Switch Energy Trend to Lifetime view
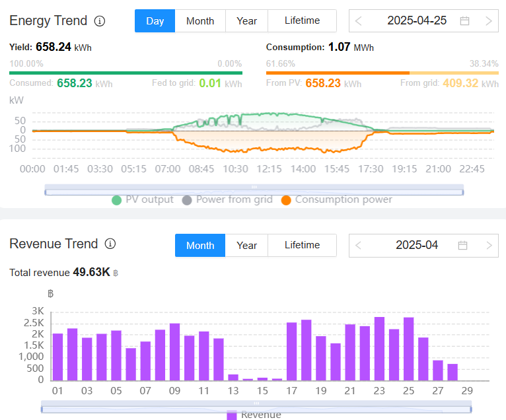This screenshot has height=420, width=506. point(302,21)
